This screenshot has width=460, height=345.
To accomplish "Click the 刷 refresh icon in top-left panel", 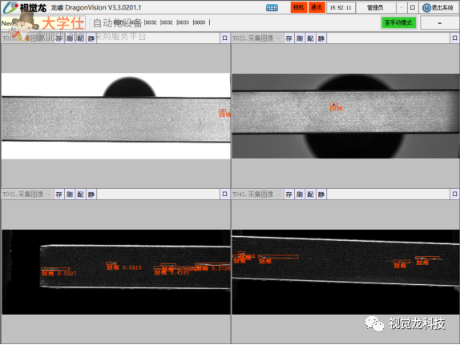I will (x=70, y=38).
